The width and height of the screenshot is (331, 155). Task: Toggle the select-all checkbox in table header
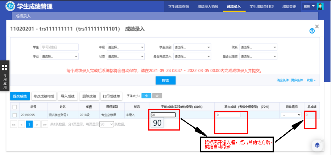[x=14, y=107]
